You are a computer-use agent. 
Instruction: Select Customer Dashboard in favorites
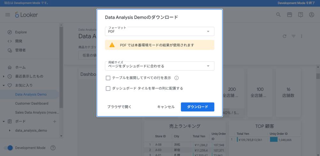click(32, 103)
